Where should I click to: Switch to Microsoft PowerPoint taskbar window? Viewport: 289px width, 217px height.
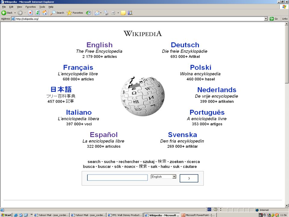[x=199, y=215]
